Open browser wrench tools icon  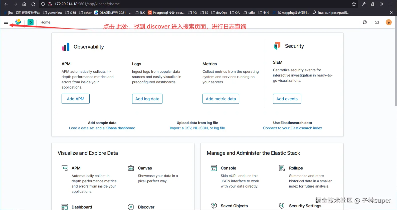364,4
